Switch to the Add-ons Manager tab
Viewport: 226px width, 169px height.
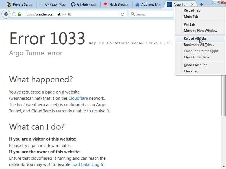pos(148,5)
